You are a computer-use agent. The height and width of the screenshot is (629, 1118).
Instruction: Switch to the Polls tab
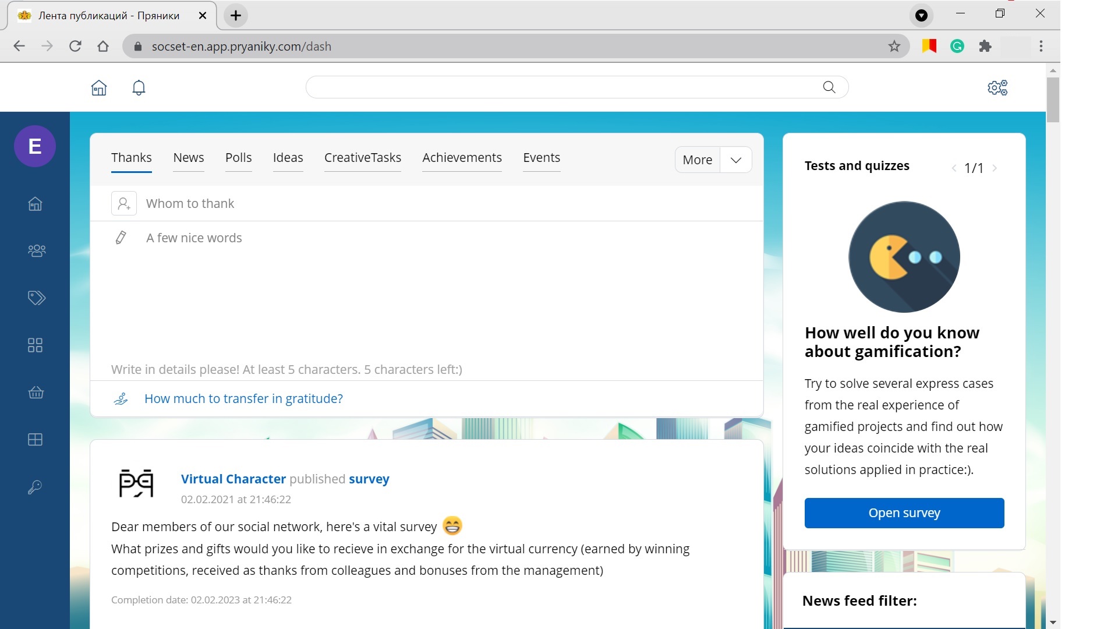[x=238, y=157]
